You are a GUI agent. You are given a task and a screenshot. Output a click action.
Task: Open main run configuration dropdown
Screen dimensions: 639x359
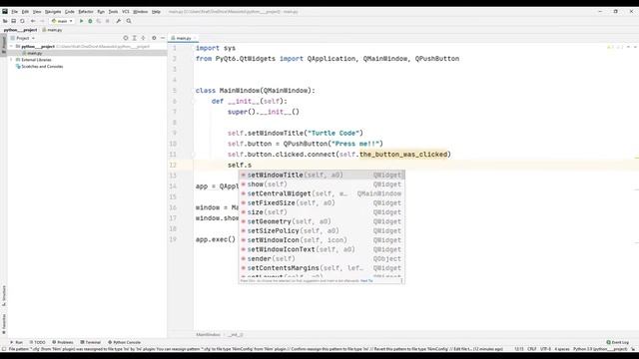(62, 21)
